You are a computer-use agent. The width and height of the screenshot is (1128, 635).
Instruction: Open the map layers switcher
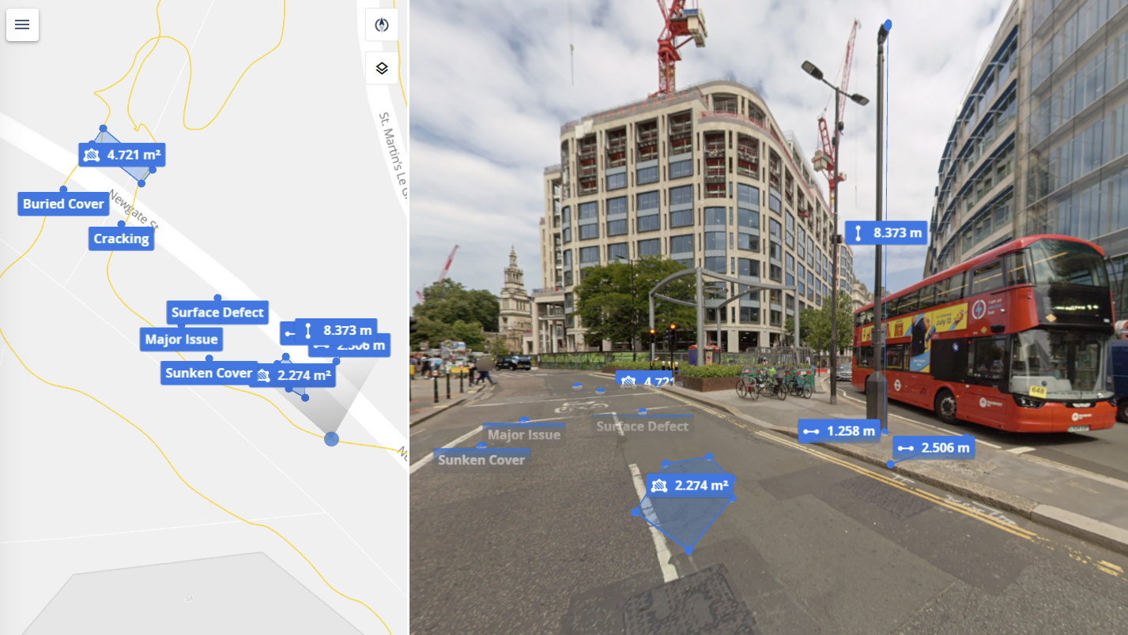coord(382,68)
